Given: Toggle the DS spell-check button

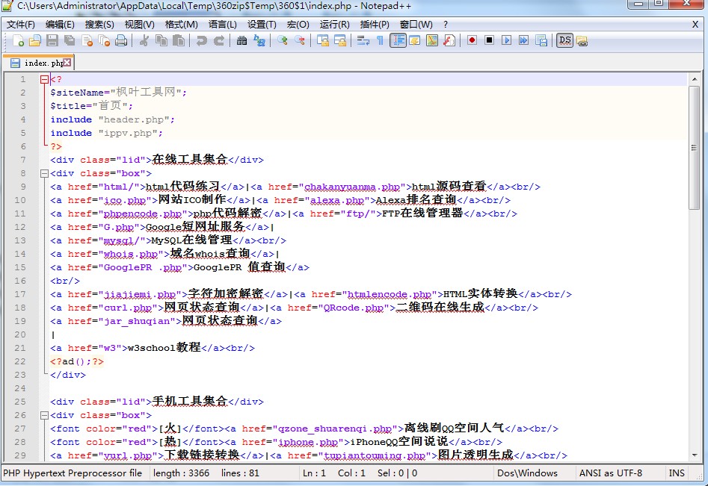Looking at the screenshot, I should (564, 40).
